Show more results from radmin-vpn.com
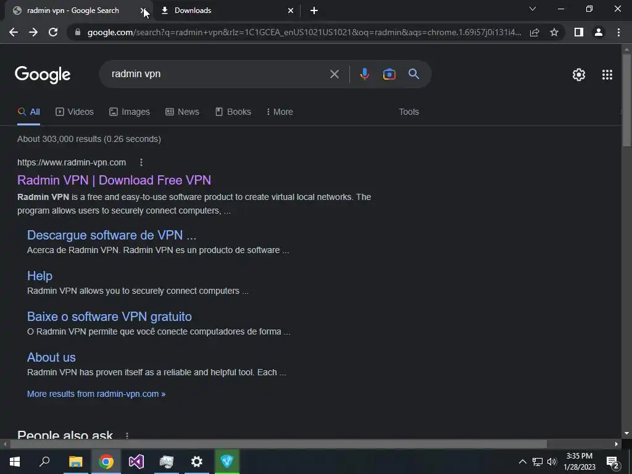The image size is (632, 474). click(x=96, y=394)
